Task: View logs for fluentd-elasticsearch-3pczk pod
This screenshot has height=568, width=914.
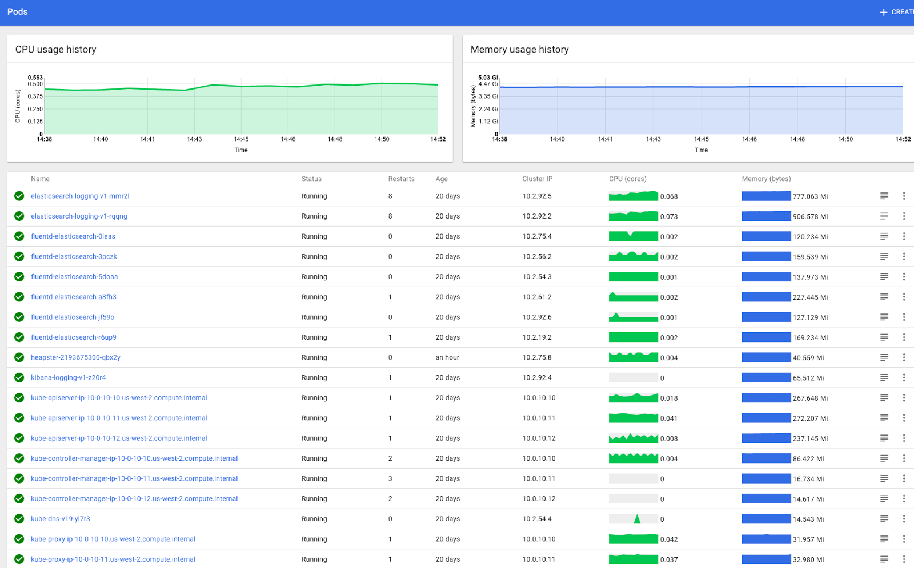Action: [x=884, y=256]
